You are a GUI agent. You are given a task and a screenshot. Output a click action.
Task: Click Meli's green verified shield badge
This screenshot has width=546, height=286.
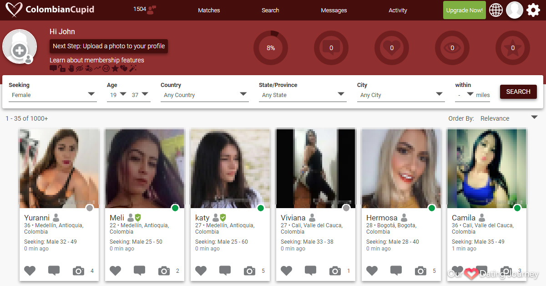[x=138, y=218]
